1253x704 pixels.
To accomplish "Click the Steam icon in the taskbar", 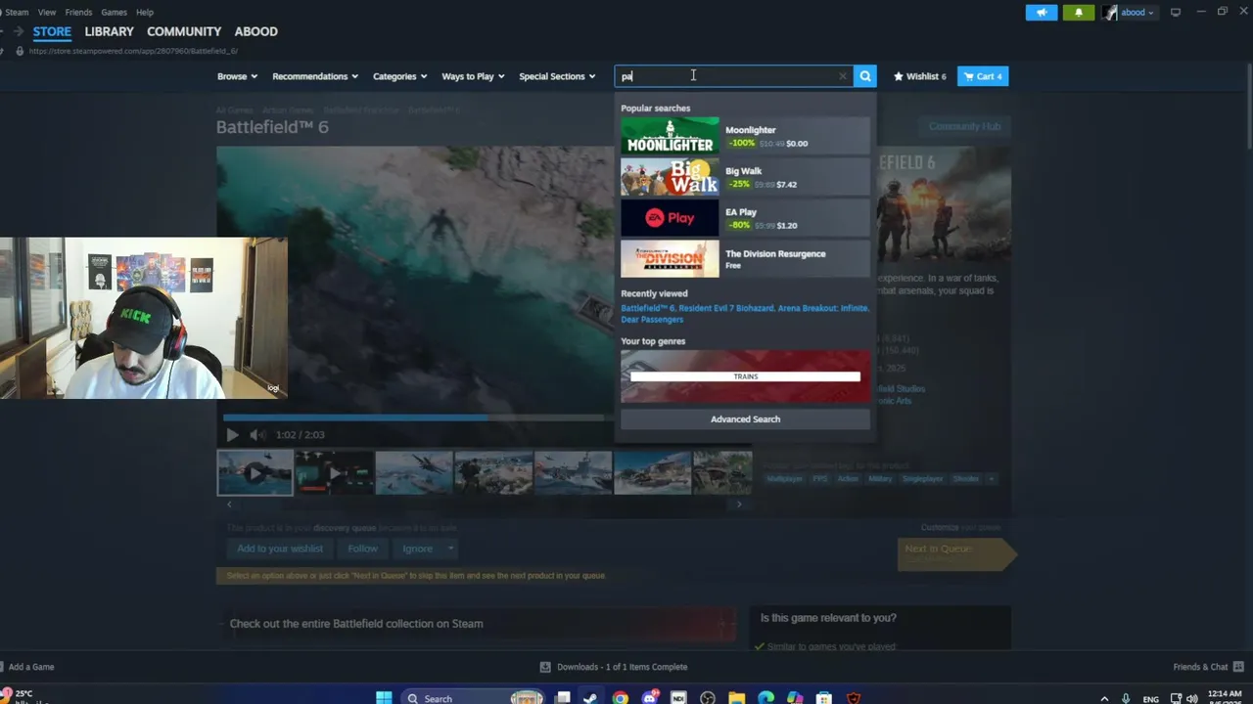I will [x=590, y=698].
